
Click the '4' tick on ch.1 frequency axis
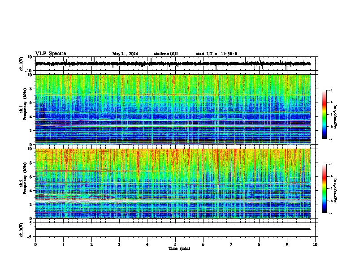click(31, 117)
